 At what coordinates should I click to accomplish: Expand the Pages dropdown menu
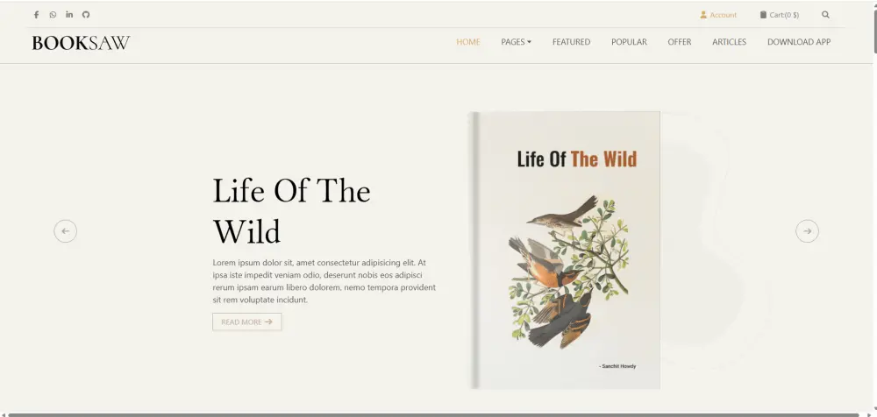point(517,42)
